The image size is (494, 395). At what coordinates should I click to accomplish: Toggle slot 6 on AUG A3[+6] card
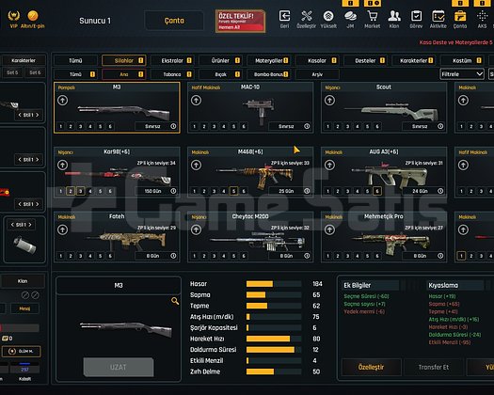point(376,191)
